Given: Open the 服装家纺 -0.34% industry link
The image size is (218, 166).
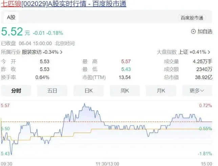Looking at the screenshot, I should click(x=40, y=52).
